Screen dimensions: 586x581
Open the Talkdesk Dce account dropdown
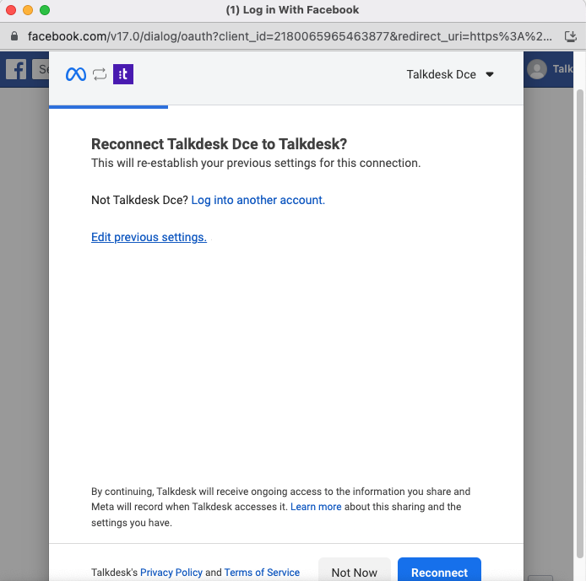450,74
